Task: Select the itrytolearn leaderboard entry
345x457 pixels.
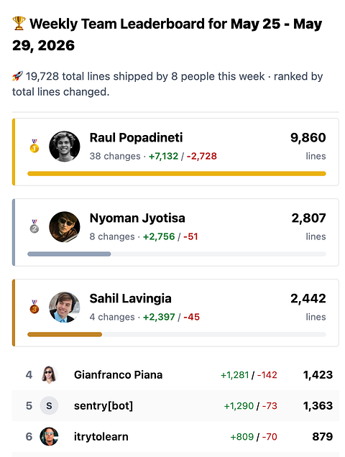Action: click(x=175, y=437)
